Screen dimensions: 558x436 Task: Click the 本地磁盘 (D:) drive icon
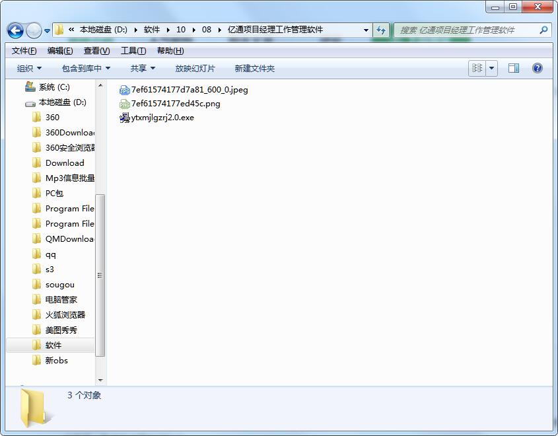click(30, 104)
